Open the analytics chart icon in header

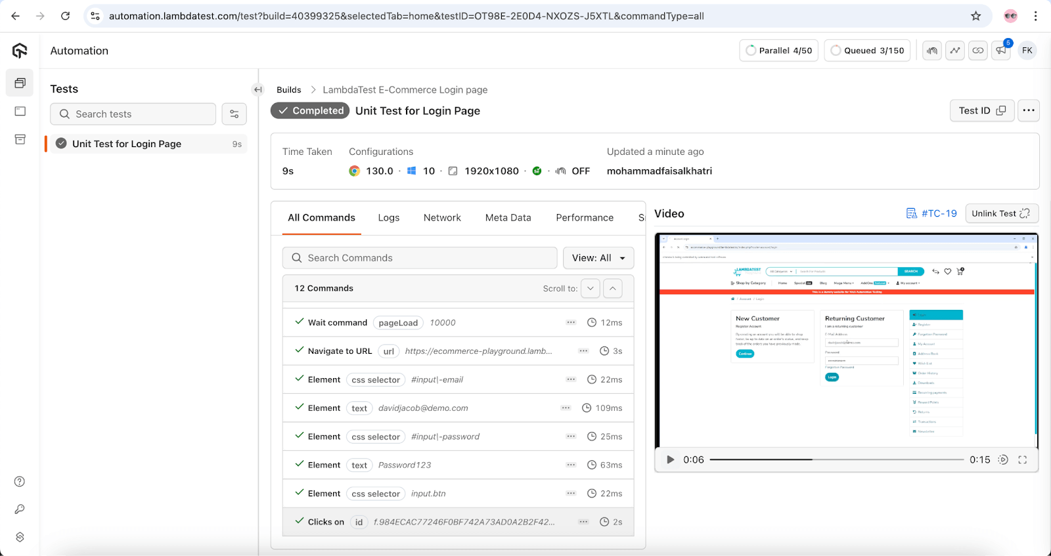pos(955,51)
